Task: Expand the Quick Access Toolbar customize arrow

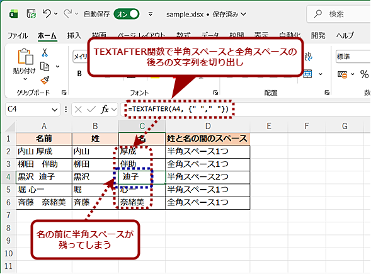Action: (x=151, y=14)
